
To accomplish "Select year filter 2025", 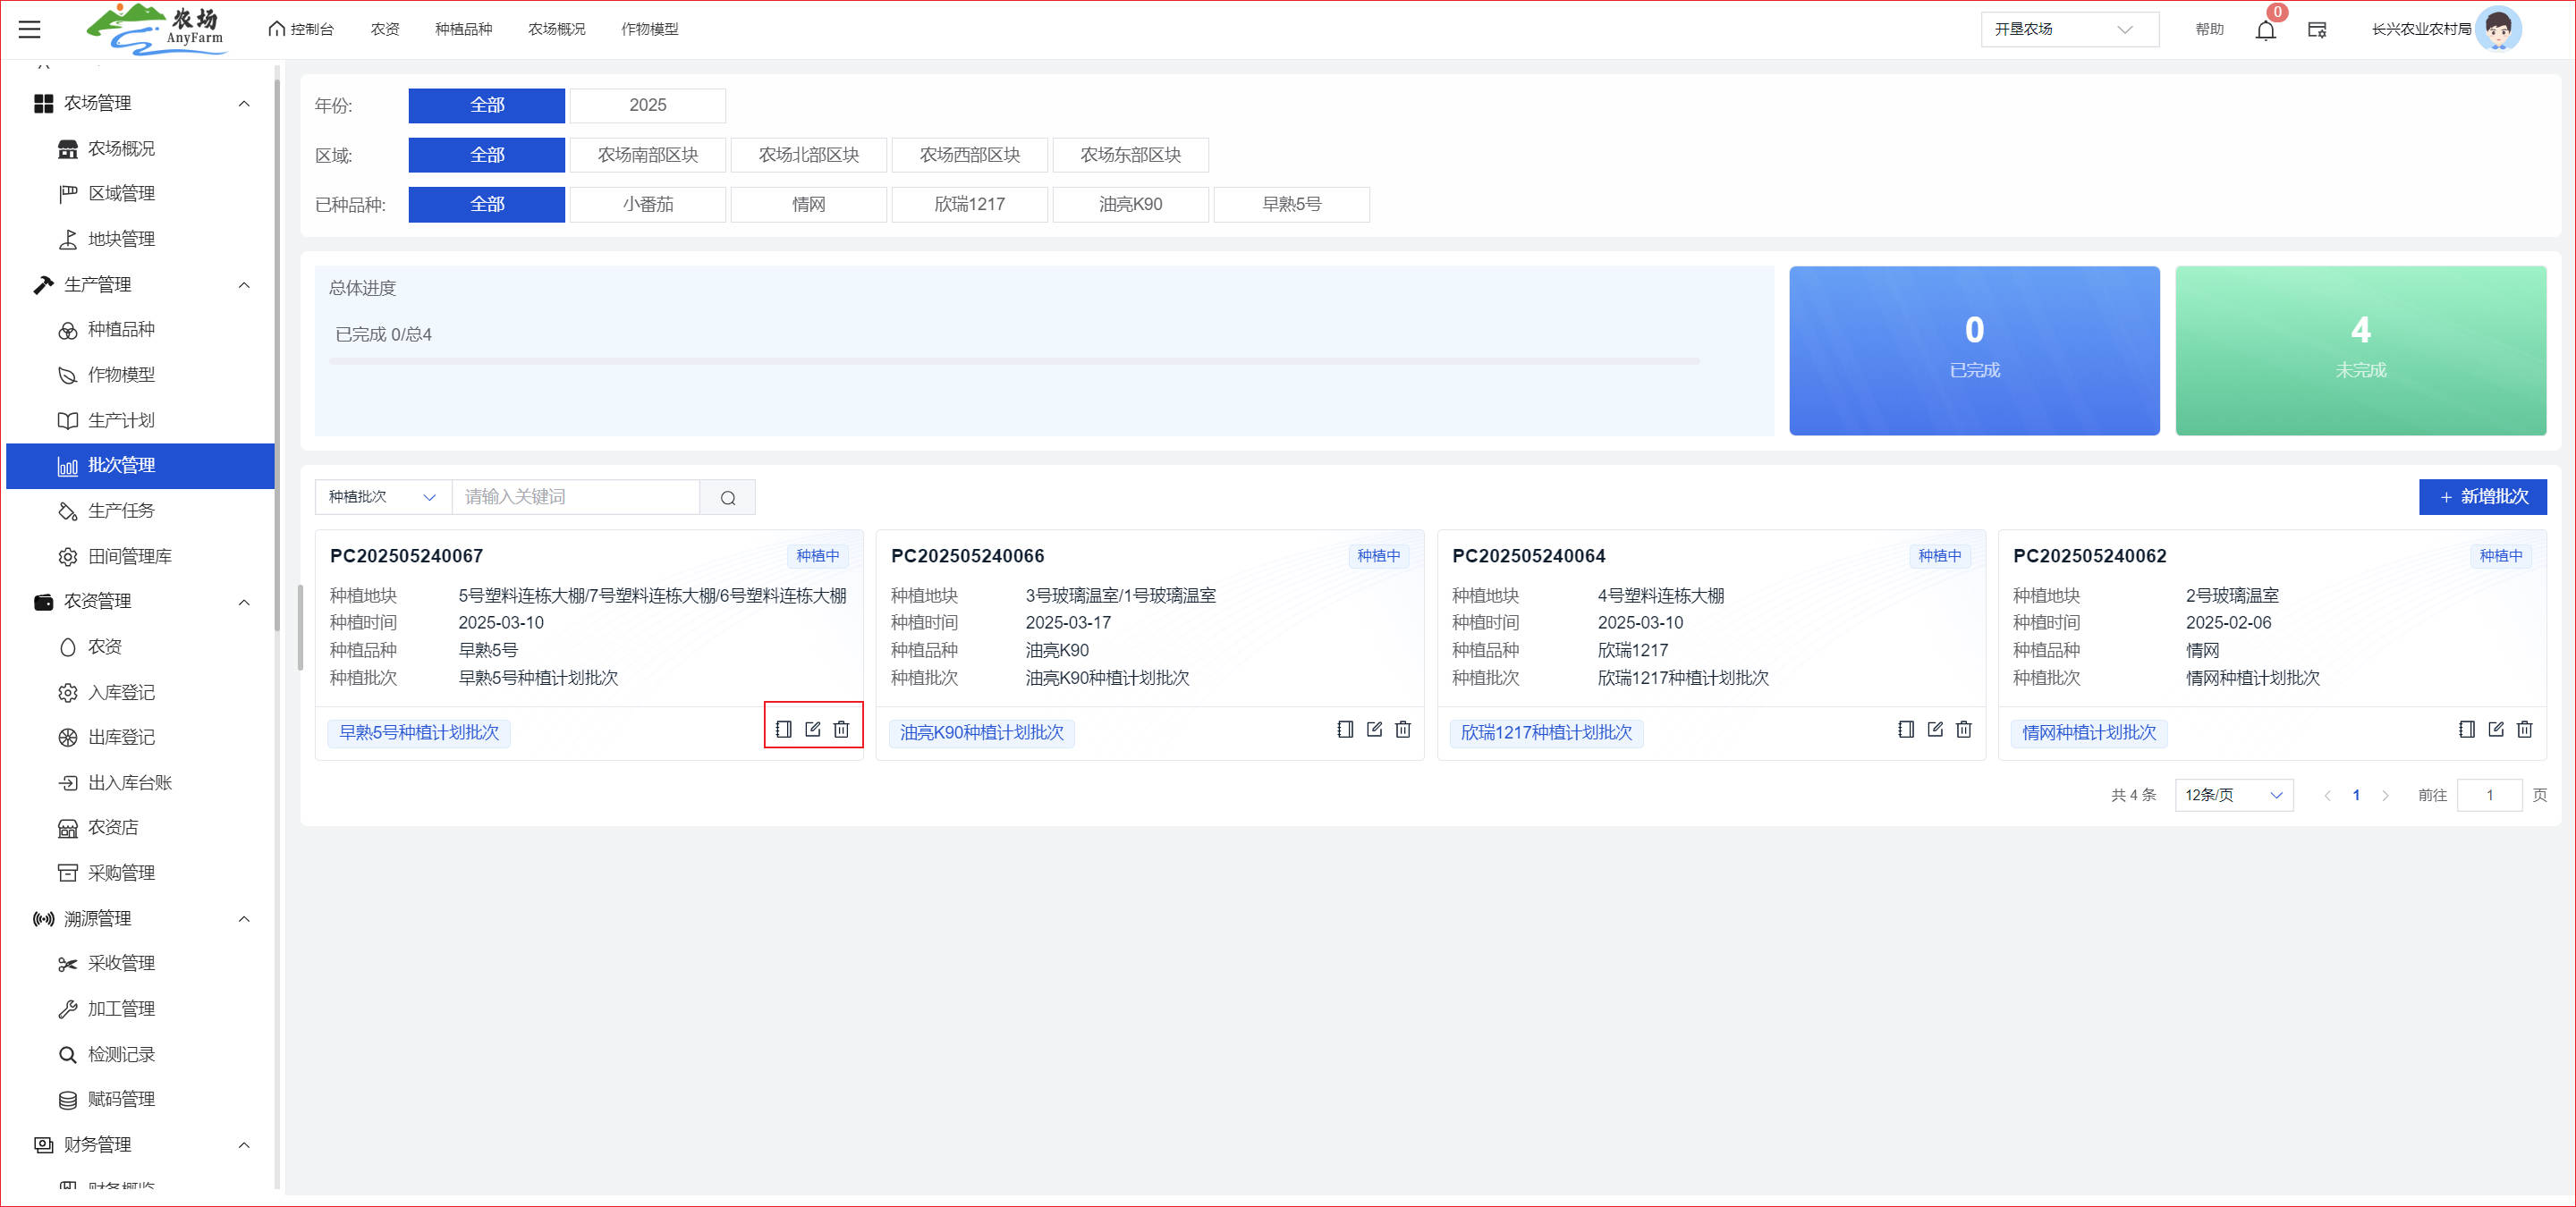I will [x=647, y=105].
